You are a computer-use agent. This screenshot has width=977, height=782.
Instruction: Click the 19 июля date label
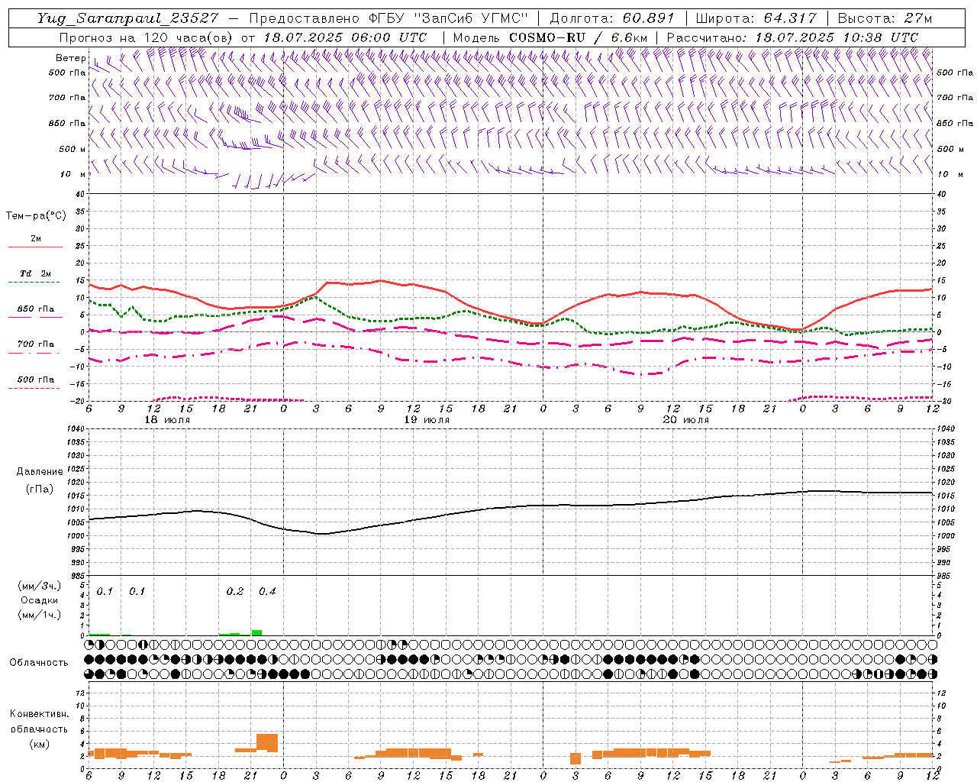427,420
